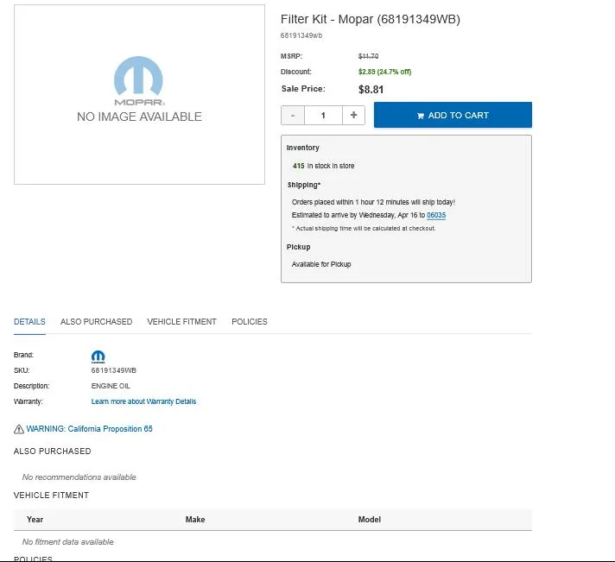The width and height of the screenshot is (615, 562).
Task: Click the Make column header
Action: pyautogui.click(x=195, y=520)
